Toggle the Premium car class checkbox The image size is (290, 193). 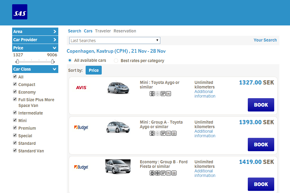15,128
